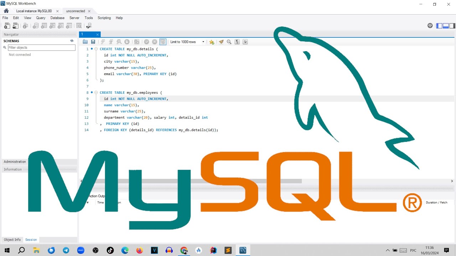Viewport: 456px width, 256px height.
Task: Open Sublime Text from the taskbar
Action: 228,250
